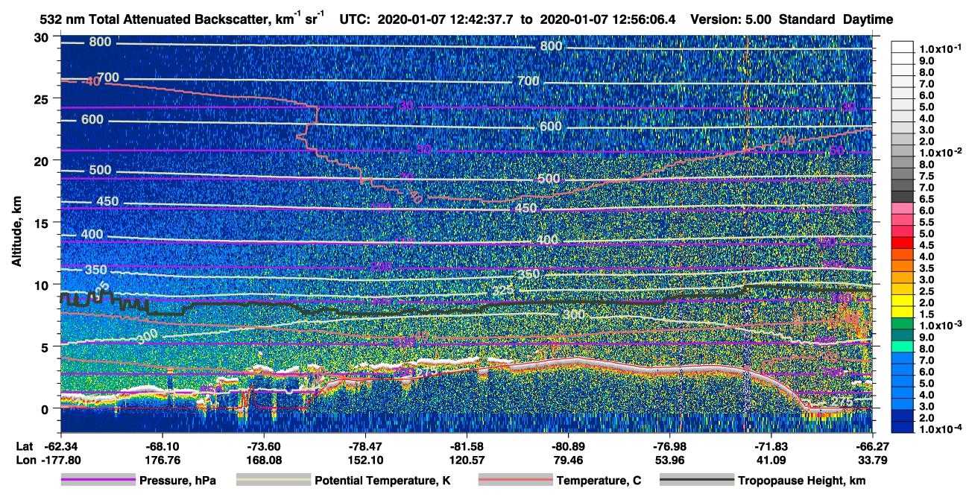
Task: Click the latitude value '-80.89'
Action: click(568, 447)
